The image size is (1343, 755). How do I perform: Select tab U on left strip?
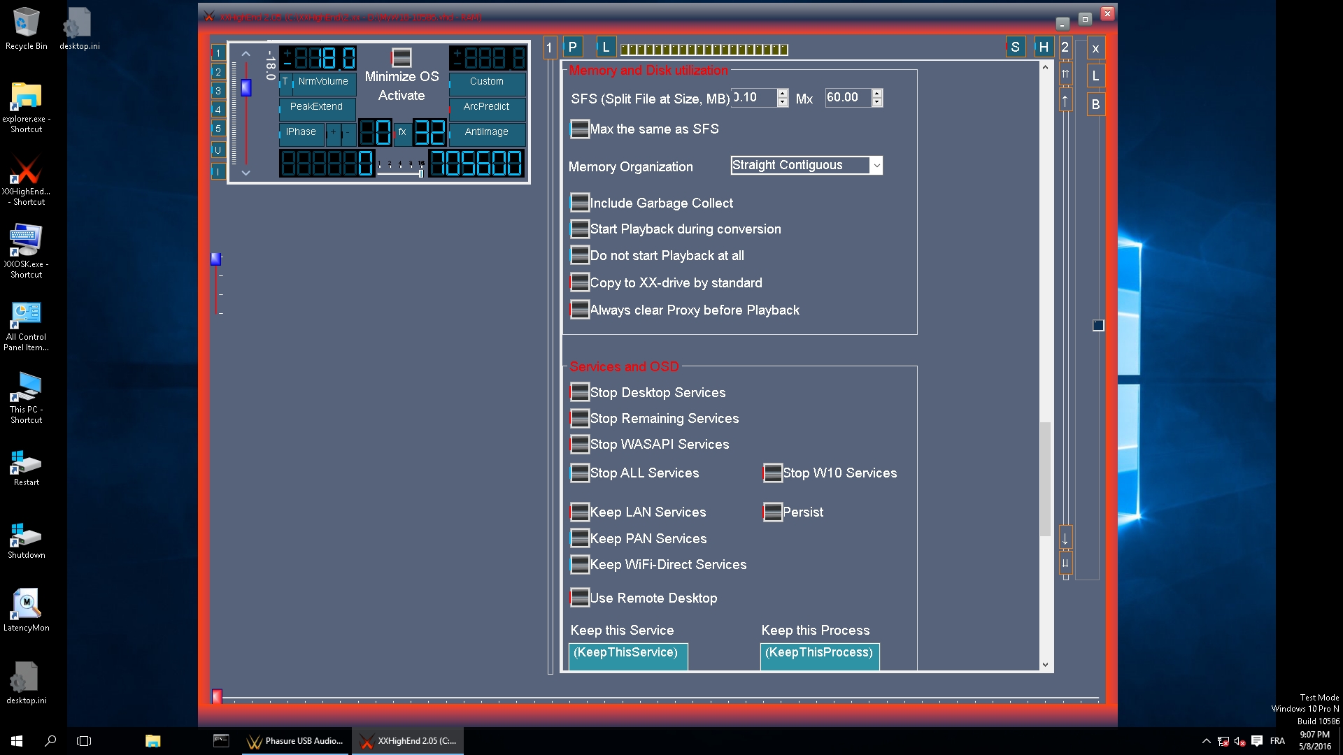[x=218, y=150]
